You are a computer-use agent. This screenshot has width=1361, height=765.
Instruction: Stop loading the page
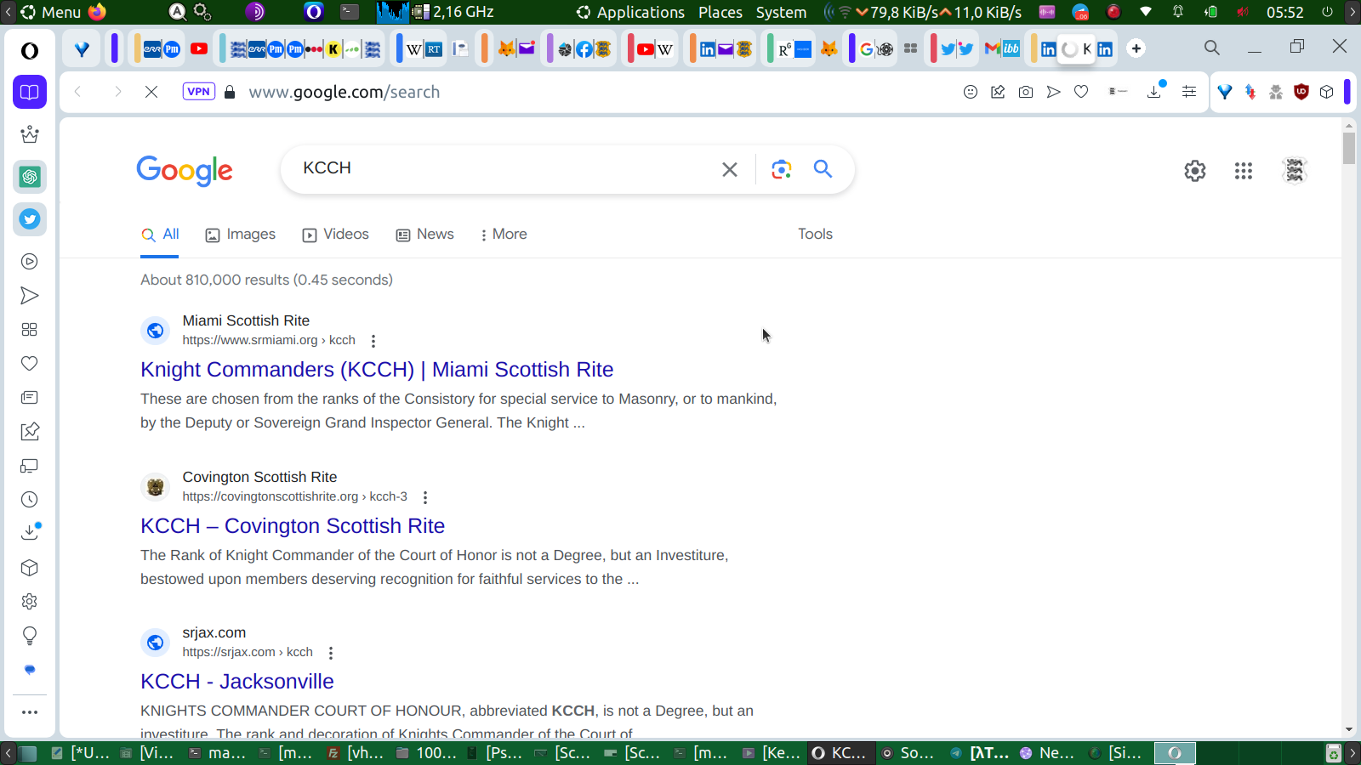pos(151,92)
